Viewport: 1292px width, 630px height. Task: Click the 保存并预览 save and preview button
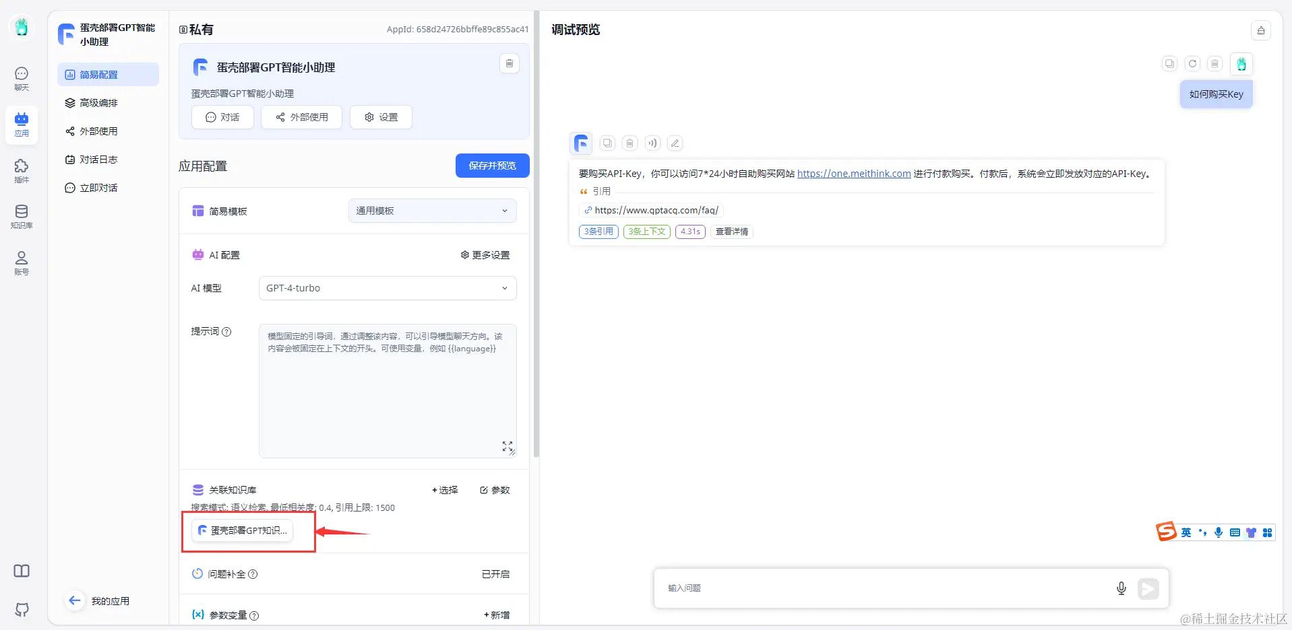tap(492, 165)
